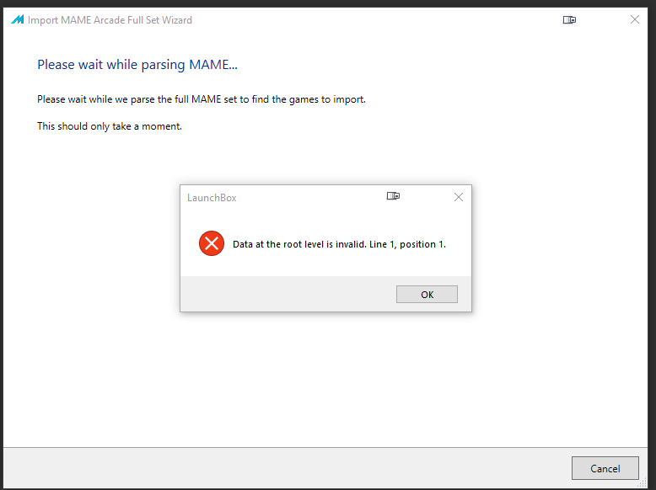This screenshot has width=656, height=490.
Task: Click the 'Line 1, position 1.' part of error
Action: [407, 244]
